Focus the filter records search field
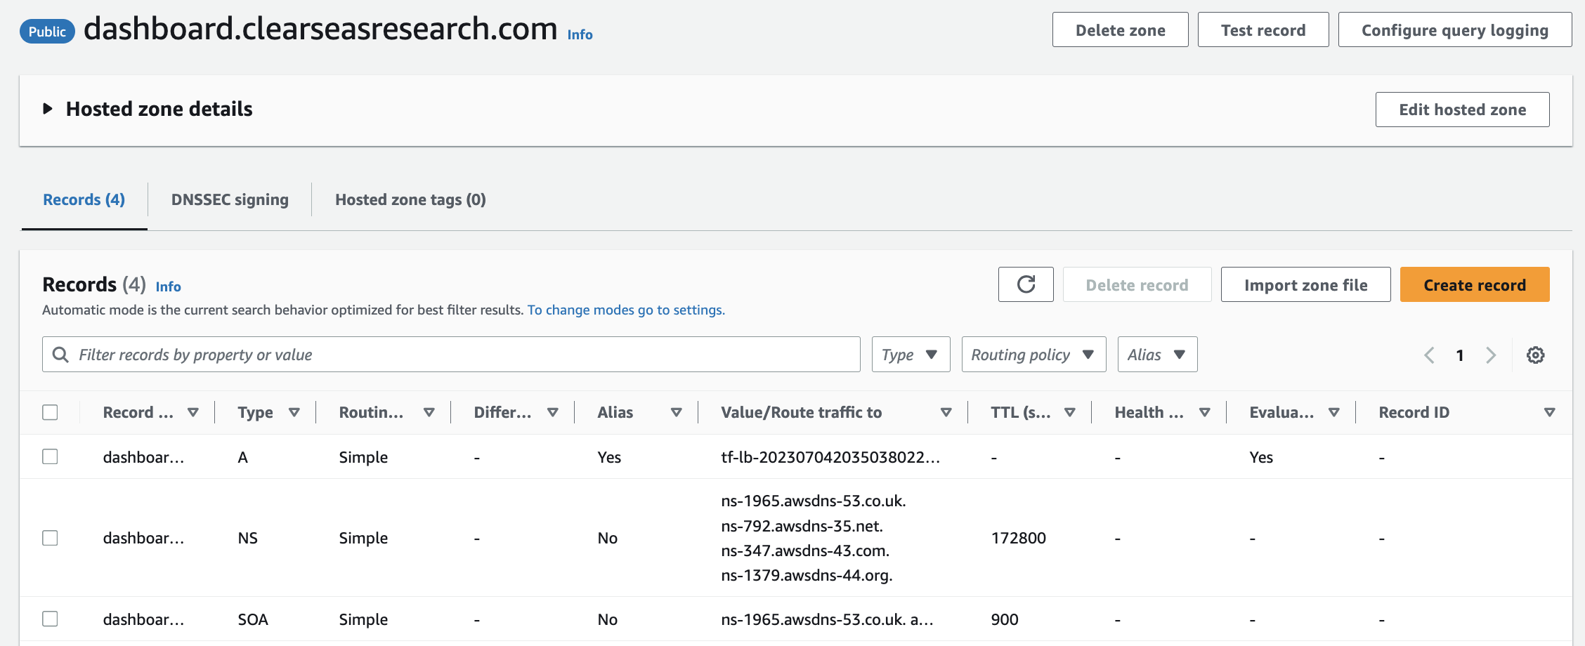The height and width of the screenshot is (646, 1585). click(x=451, y=355)
